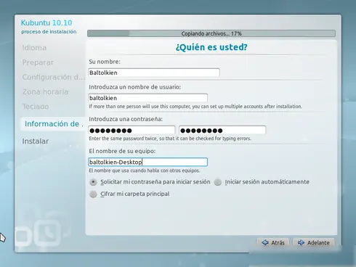The image size is (356, 267).
Task: Click the ¿Quién es usted? heading
Action: [211, 47]
